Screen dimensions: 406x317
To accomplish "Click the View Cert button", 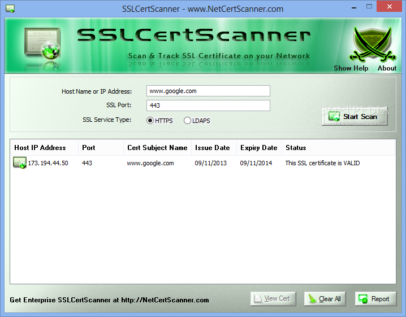I will 273,299.
